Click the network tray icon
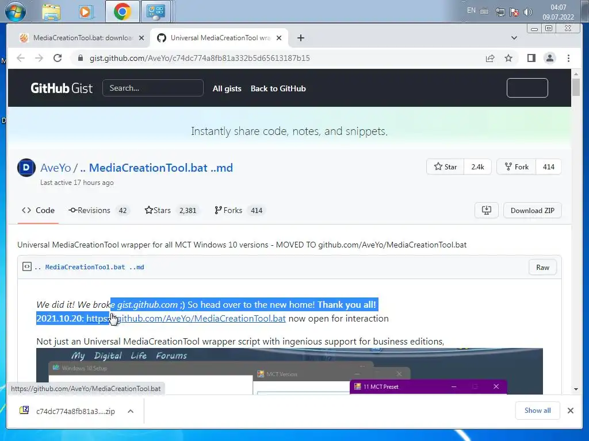 (500, 12)
